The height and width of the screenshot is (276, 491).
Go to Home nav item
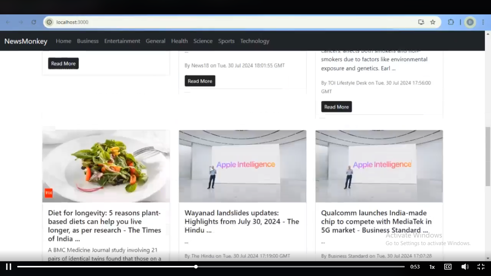click(x=64, y=41)
